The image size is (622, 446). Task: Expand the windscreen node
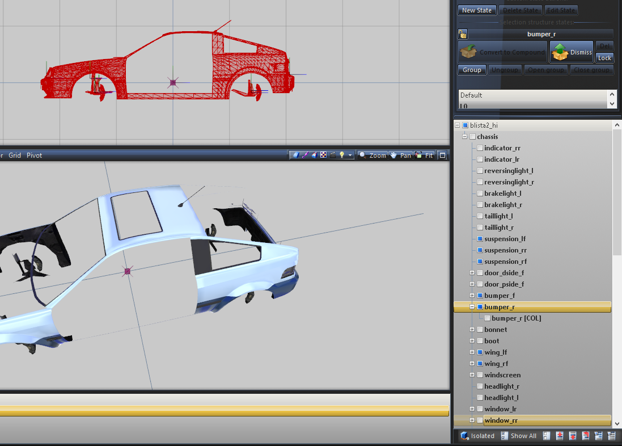pyautogui.click(x=472, y=375)
